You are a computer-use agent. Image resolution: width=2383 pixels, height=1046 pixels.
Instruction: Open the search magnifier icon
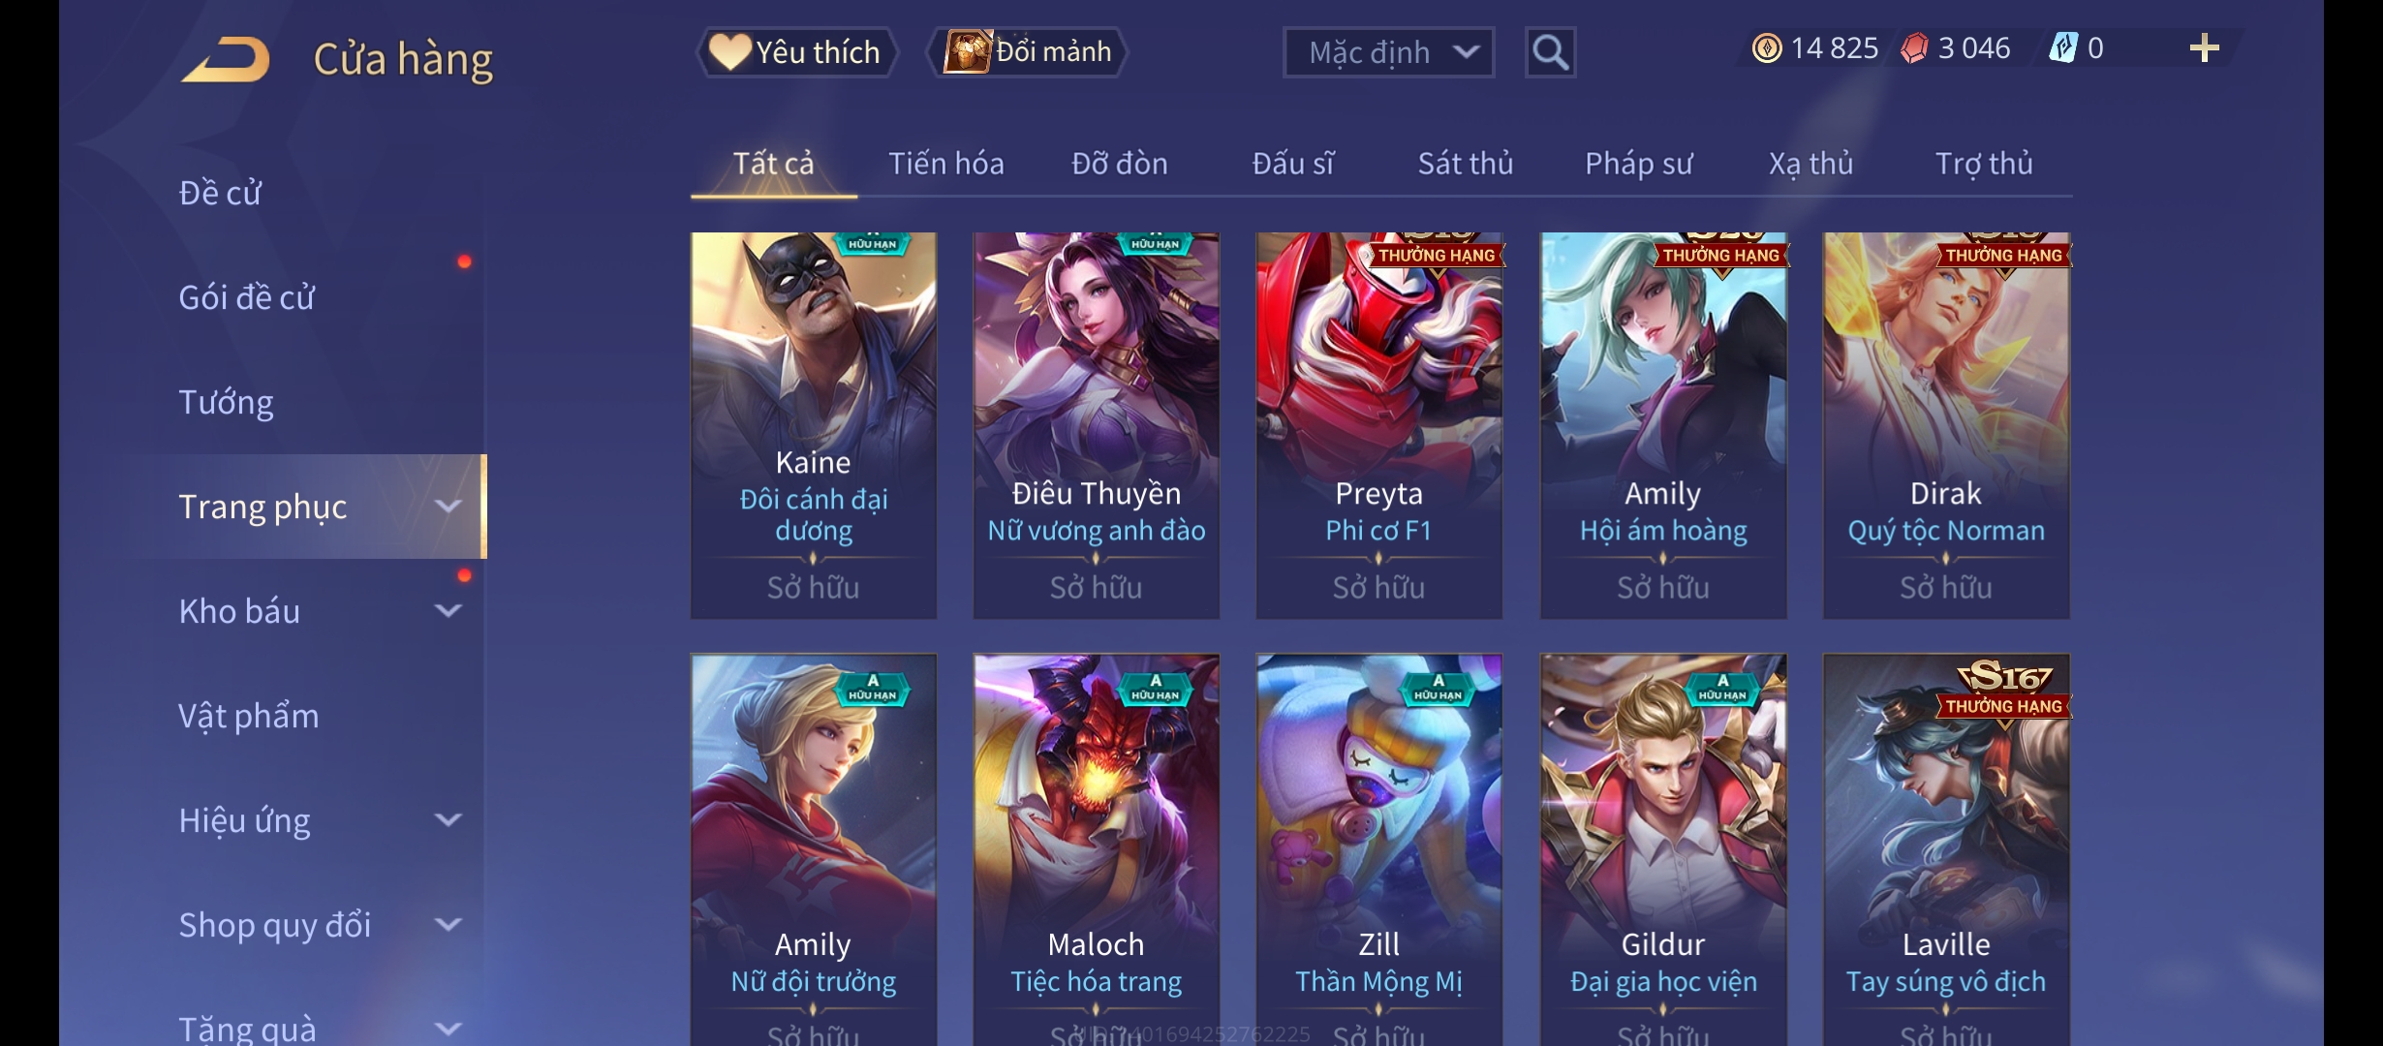[1550, 52]
